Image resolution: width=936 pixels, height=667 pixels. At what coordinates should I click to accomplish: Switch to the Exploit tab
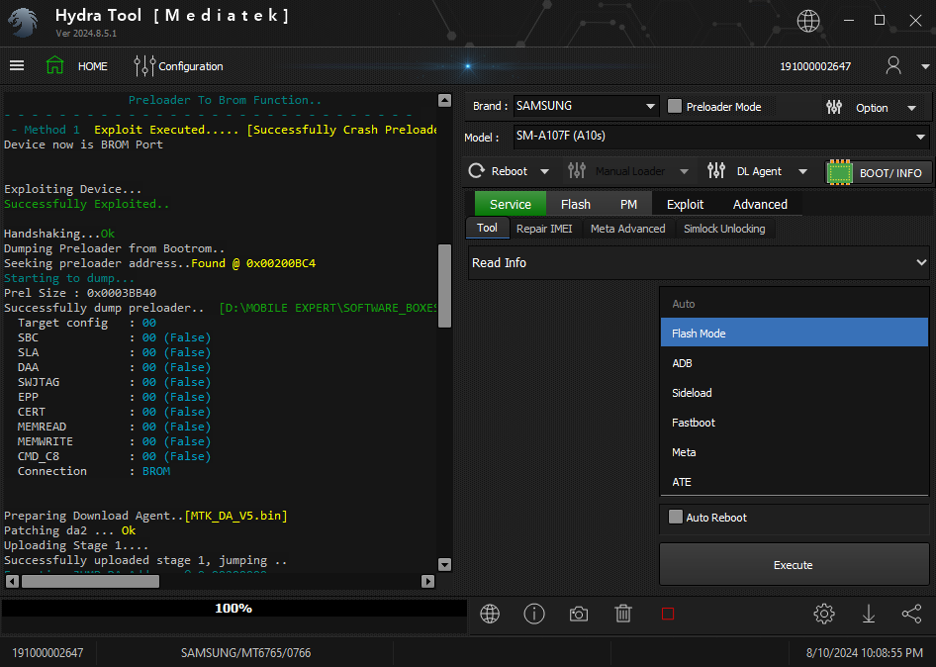685,204
